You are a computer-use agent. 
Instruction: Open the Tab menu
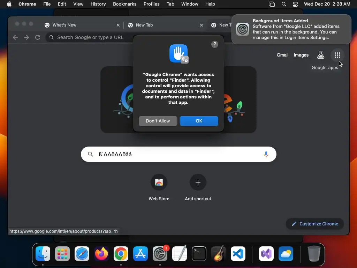coord(170,4)
